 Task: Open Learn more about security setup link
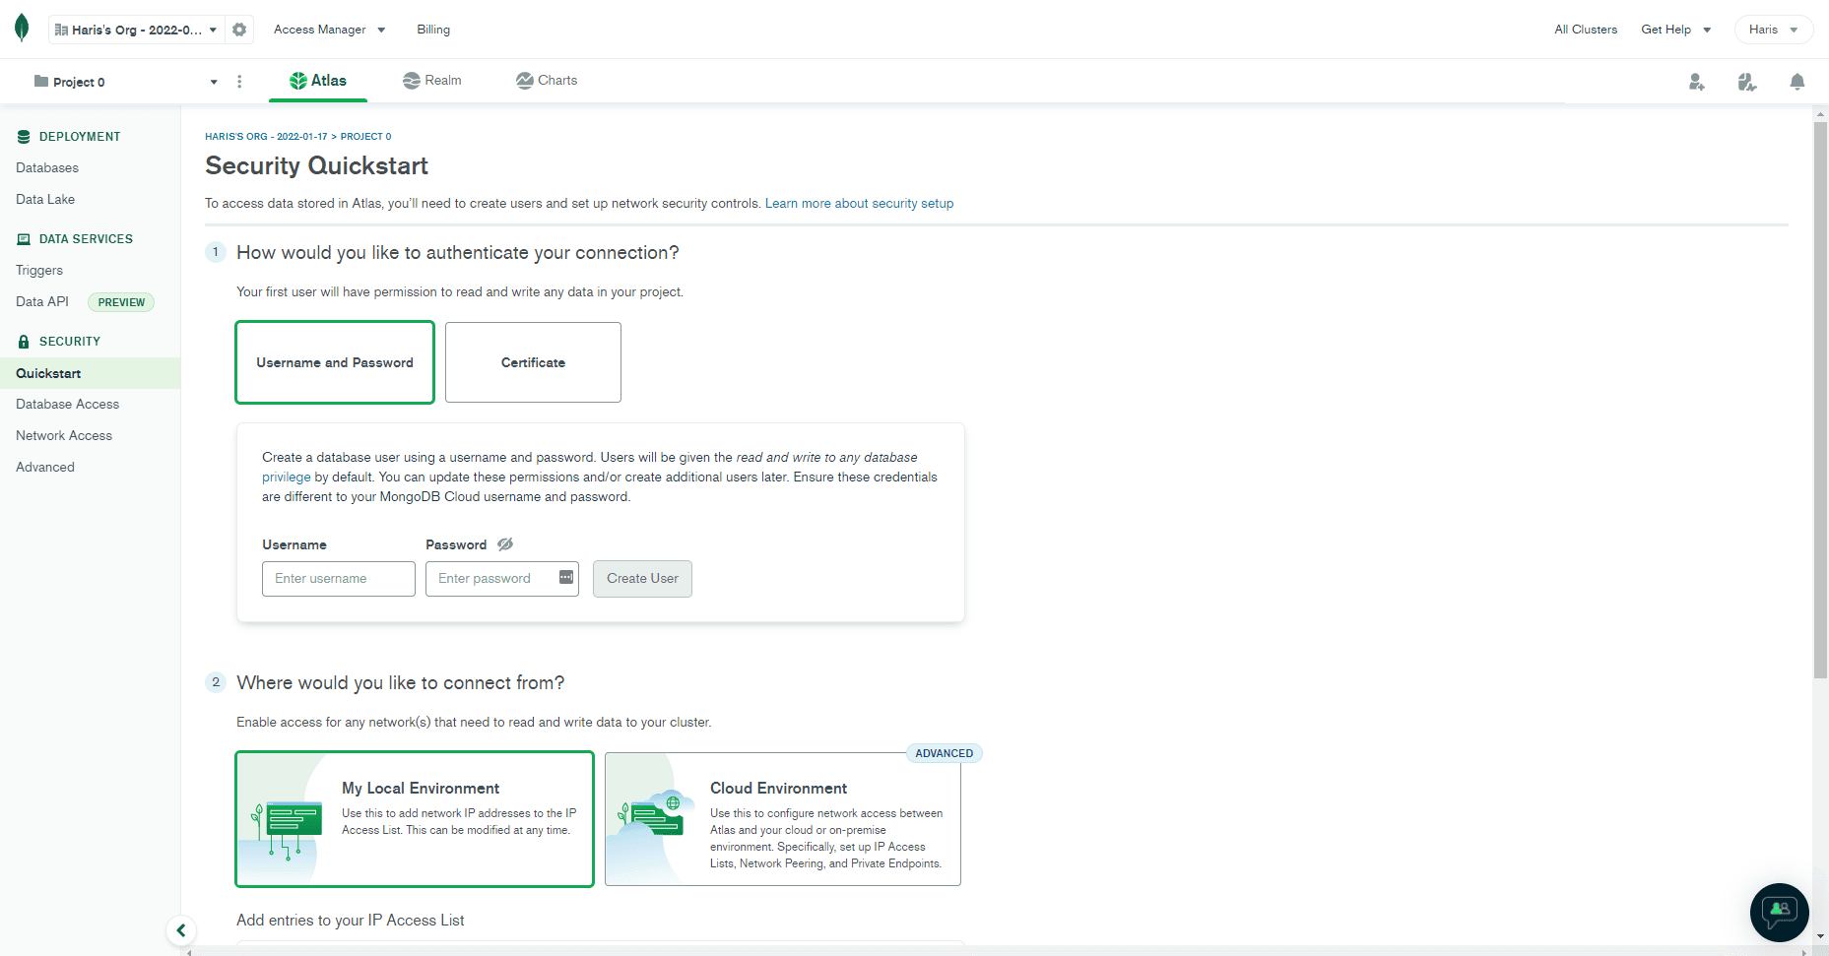pyautogui.click(x=859, y=204)
